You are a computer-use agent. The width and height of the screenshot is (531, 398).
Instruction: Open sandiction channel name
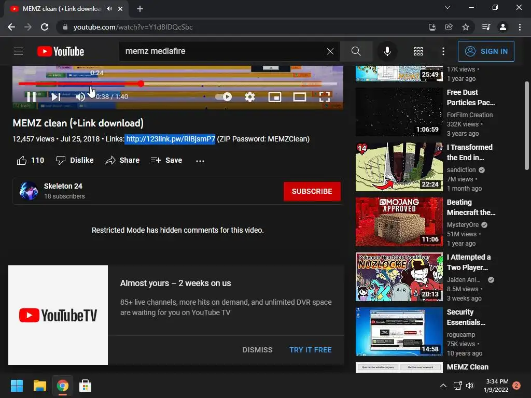(x=461, y=170)
